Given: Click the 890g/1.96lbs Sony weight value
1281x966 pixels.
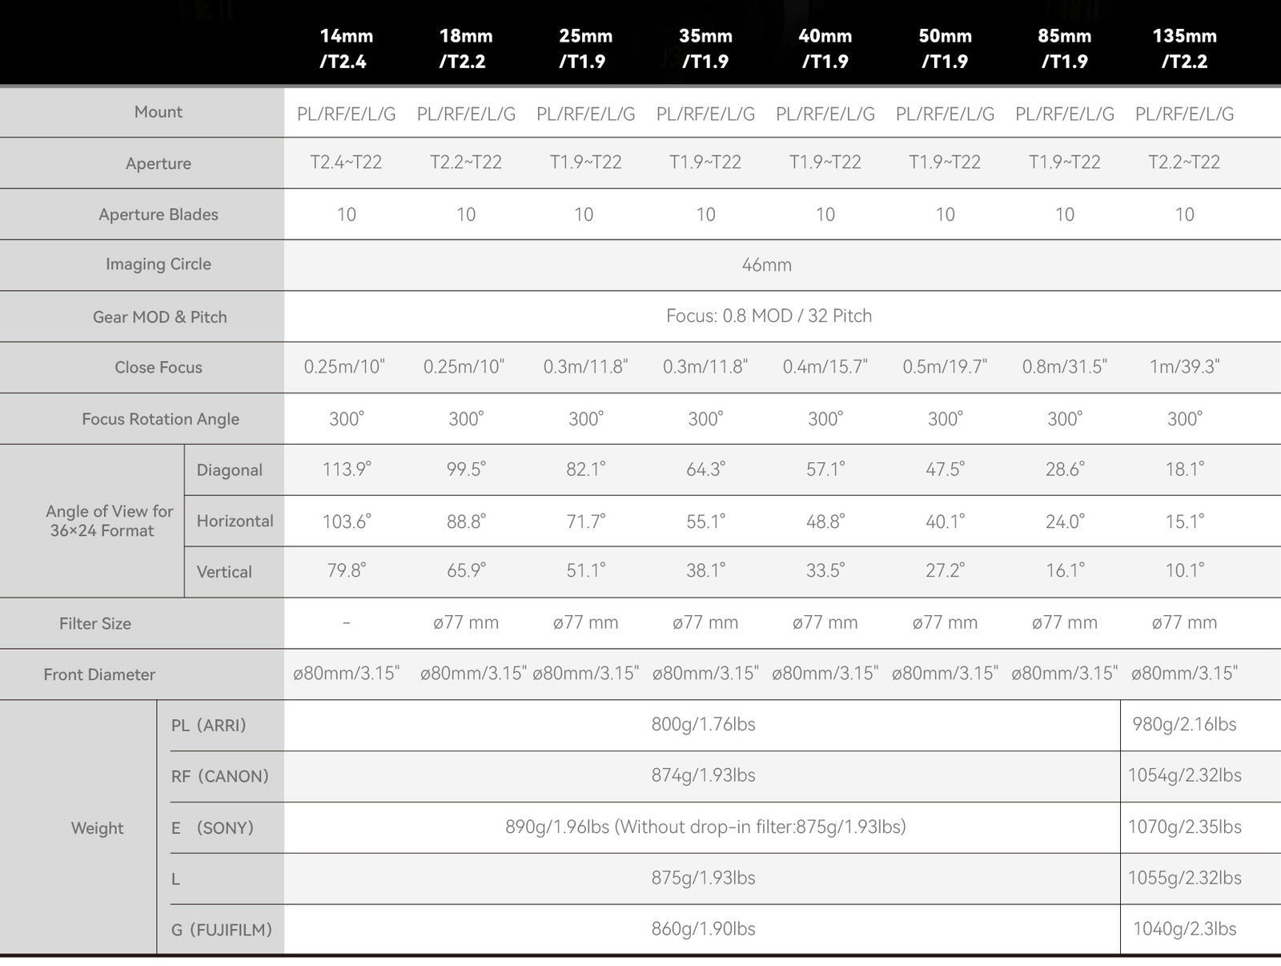Looking at the screenshot, I should coord(705,827).
